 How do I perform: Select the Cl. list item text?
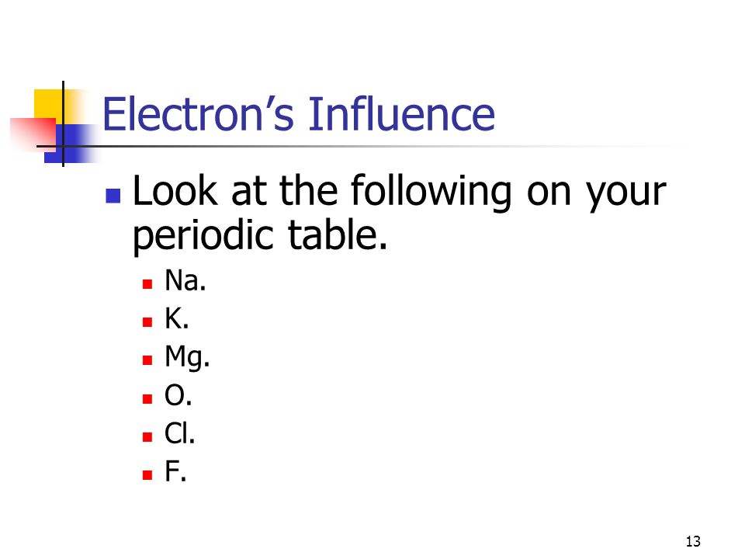tap(179, 433)
